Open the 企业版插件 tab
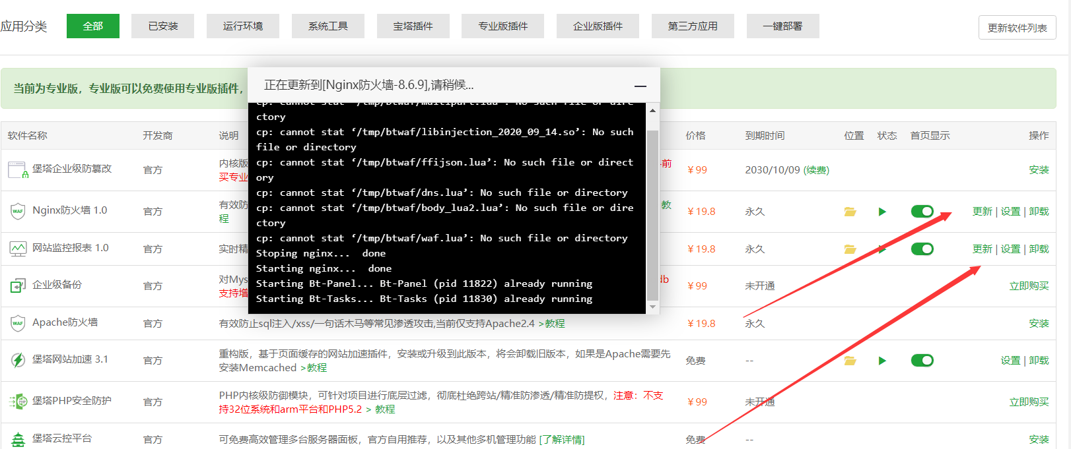Viewport: 1071px width, 449px height. pyautogui.click(x=598, y=26)
